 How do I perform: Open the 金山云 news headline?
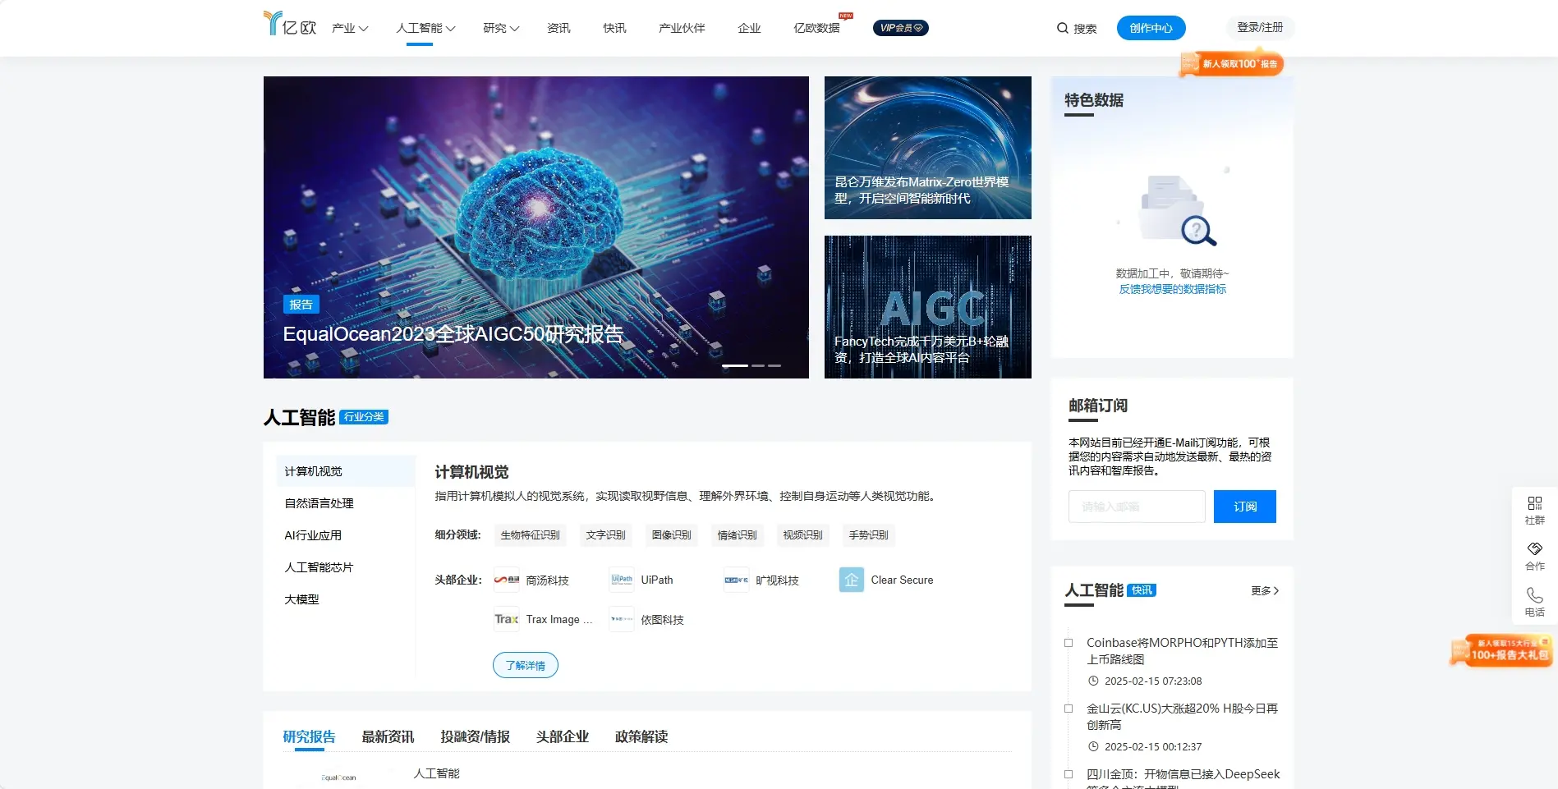point(1183,717)
